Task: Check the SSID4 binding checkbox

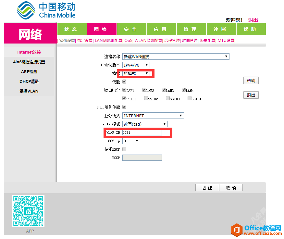Action: [x=190, y=98]
